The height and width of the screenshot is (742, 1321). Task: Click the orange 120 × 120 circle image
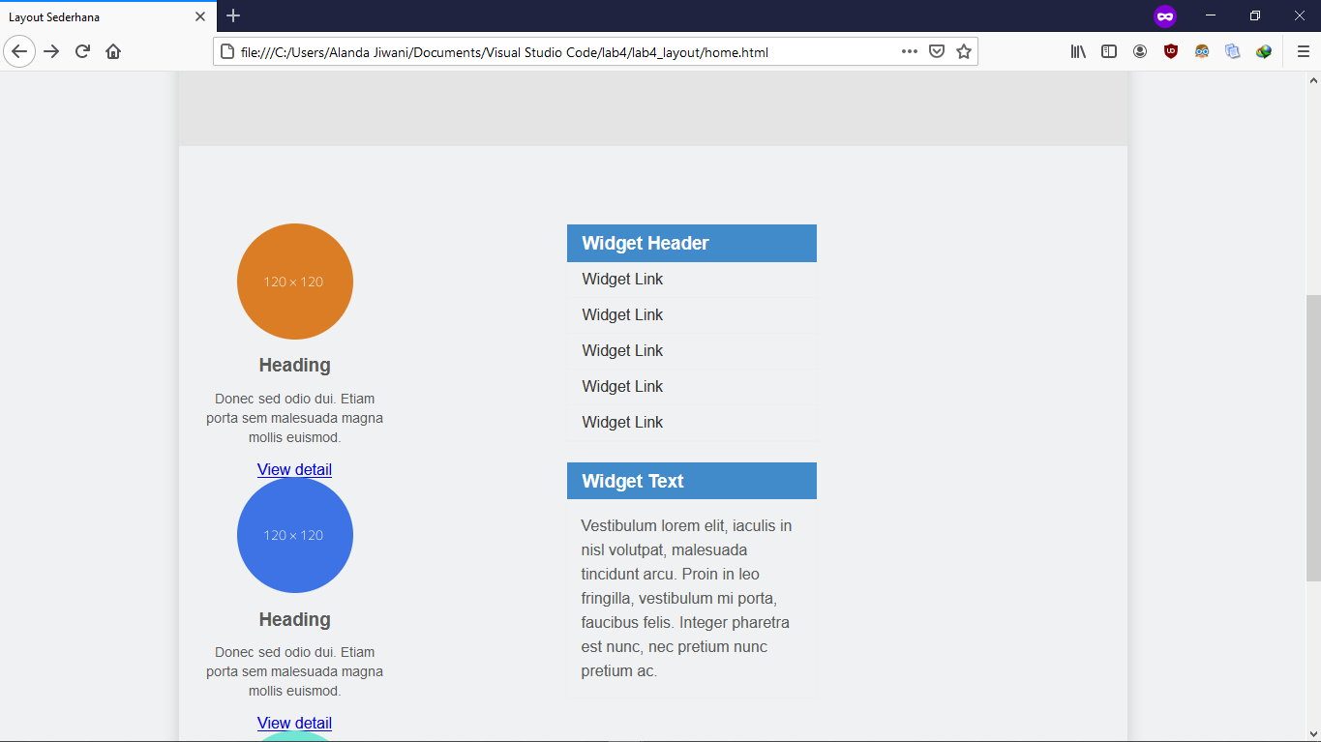[x=295, y=282]
